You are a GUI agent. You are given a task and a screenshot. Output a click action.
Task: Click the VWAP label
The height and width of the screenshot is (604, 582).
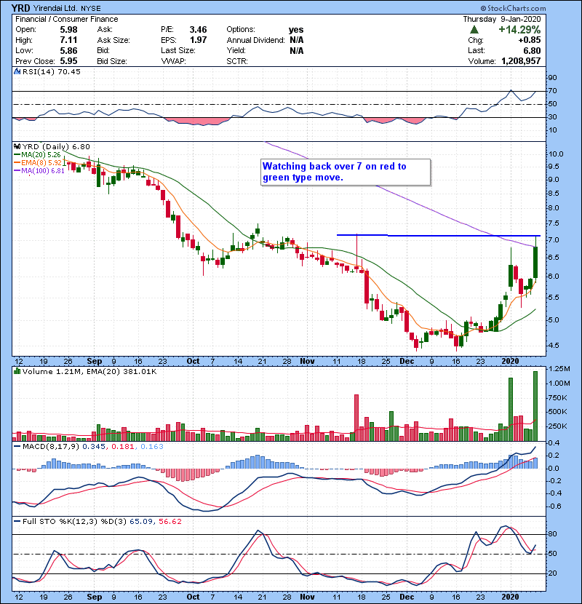tap(173, 61)
